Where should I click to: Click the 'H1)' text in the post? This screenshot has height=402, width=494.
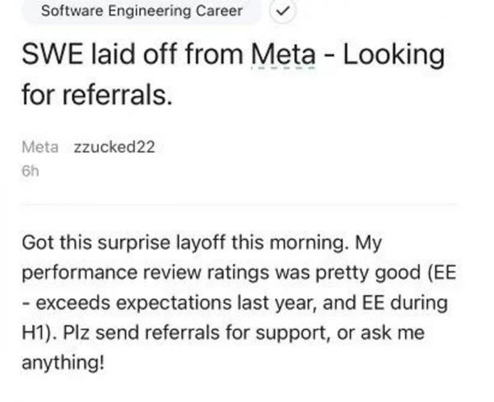pyautogui.click(x=40, y=333)
